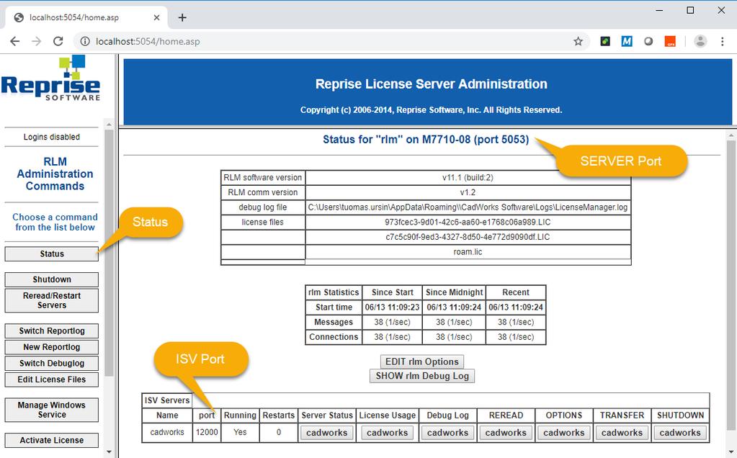
Task: Open the Chrome profile avatar
Action: point(700,41)
